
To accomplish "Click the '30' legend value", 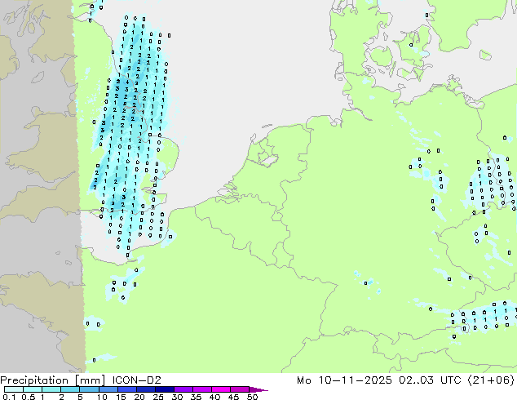I will click(x=177, y=397).
